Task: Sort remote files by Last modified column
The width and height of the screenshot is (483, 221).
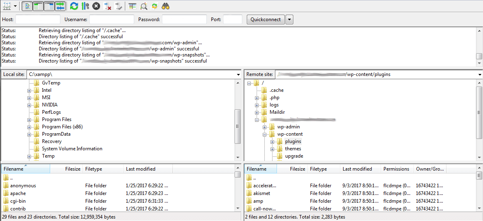Action: tap(357, 169)
